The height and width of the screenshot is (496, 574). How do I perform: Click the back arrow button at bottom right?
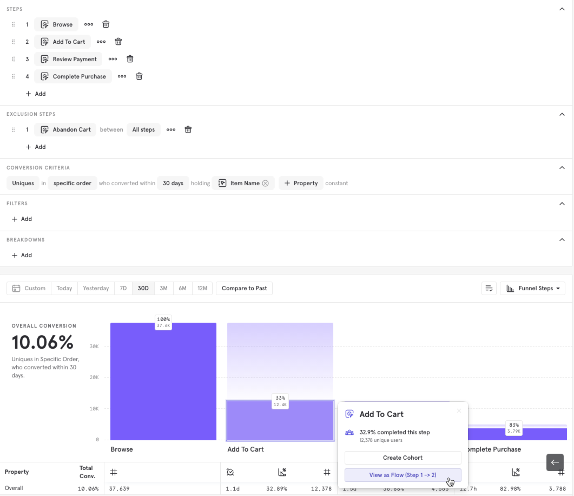(555, 462)
